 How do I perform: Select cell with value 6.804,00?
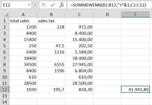click(x=79, y=71)
